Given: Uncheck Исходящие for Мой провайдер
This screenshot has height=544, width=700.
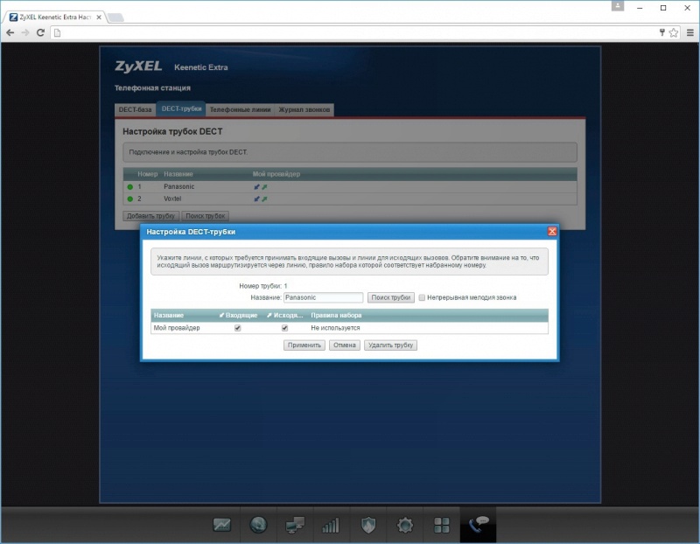Looking at the screenshot, I should (284, 328).
